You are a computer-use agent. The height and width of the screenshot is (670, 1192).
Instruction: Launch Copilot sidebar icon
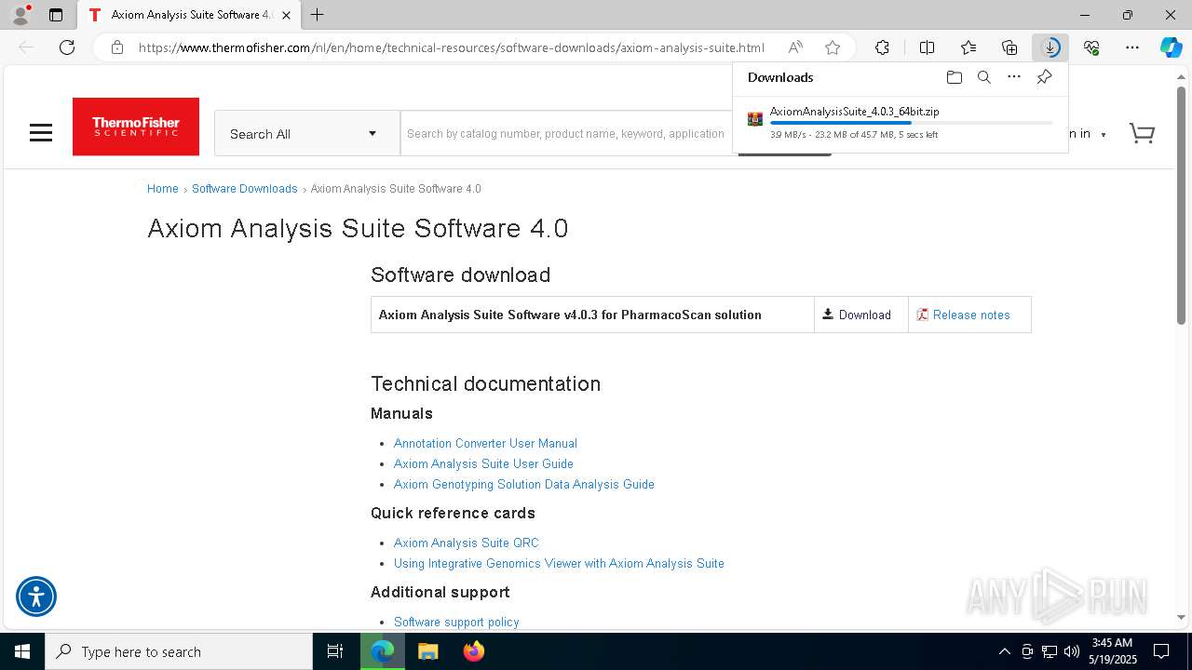click(x=1171, y=47)
